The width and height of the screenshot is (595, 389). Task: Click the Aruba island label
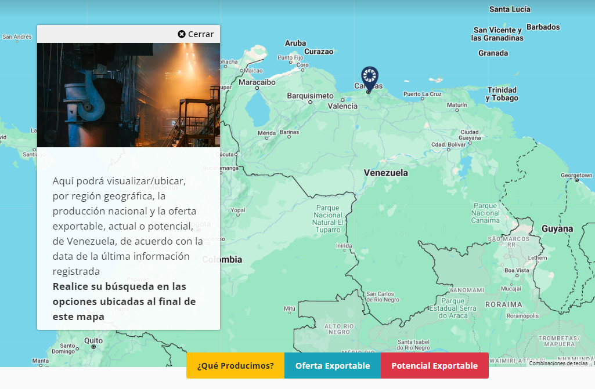295,43
